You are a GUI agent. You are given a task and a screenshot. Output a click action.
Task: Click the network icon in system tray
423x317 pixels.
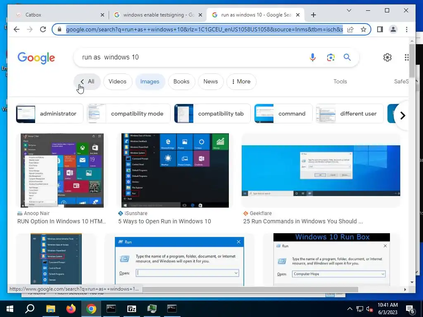360,309
